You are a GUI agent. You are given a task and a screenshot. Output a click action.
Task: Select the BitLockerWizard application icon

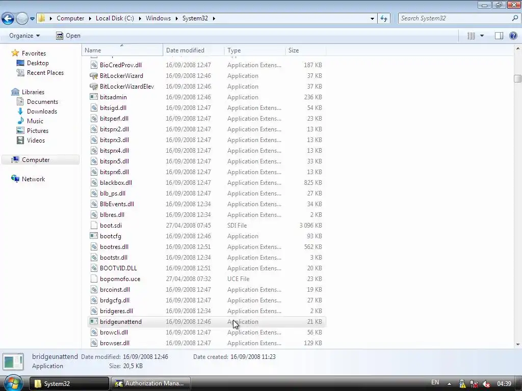[x=94, y=76]
